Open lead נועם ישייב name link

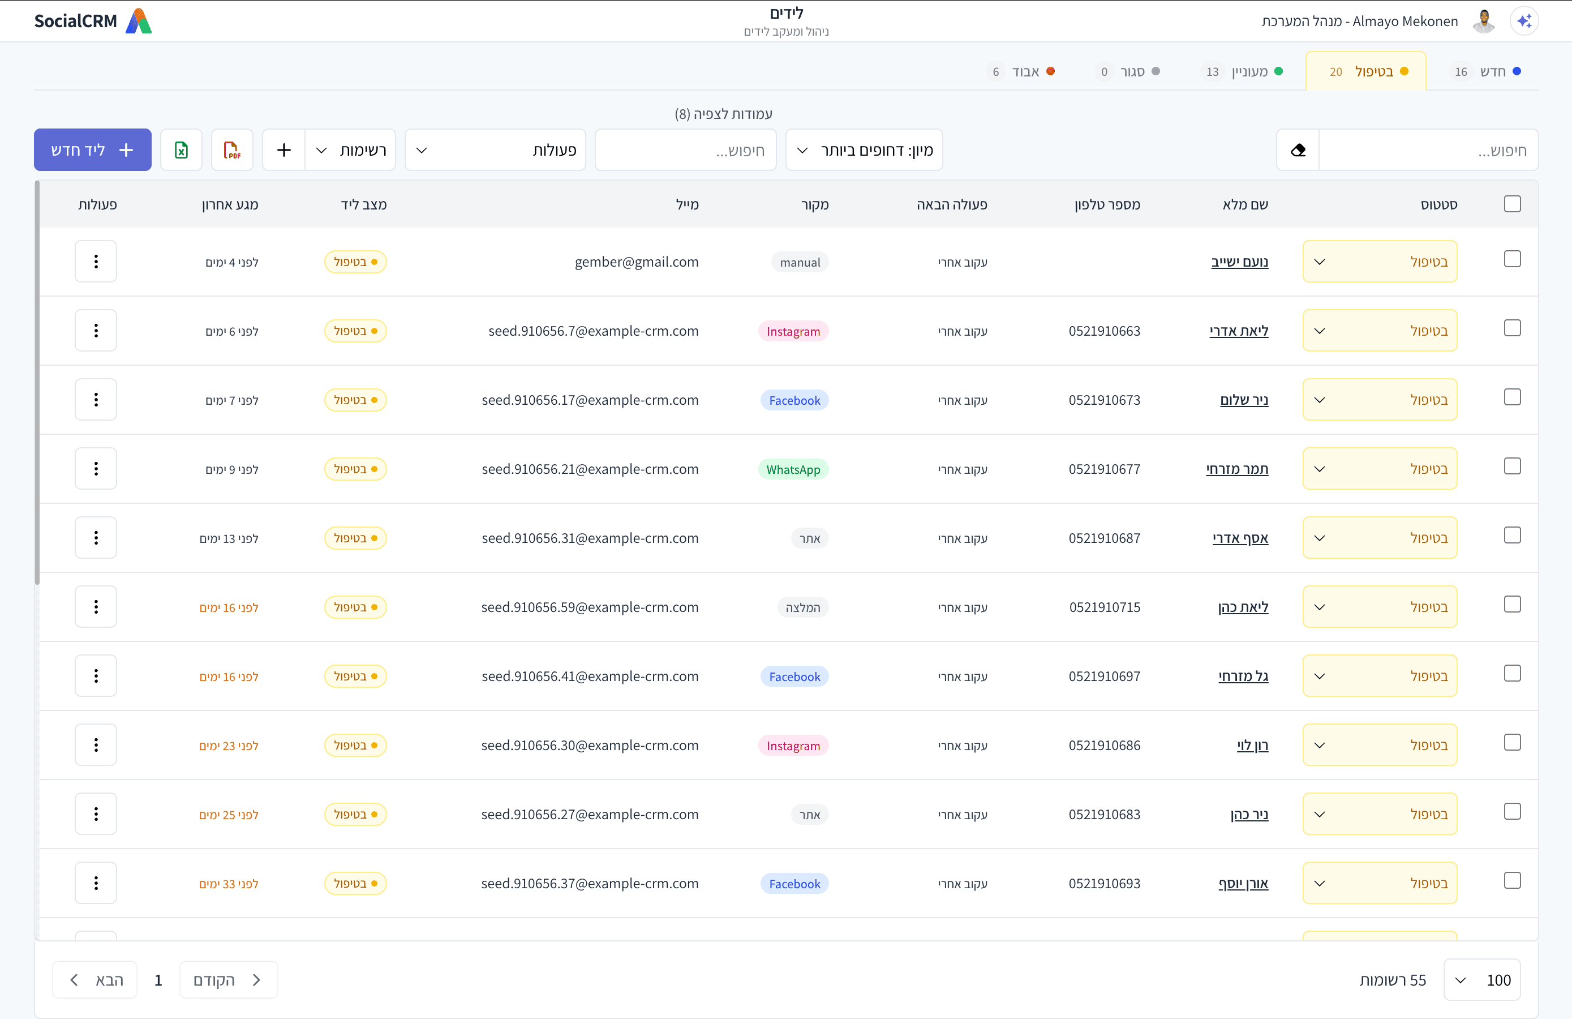coord(1240,262)
